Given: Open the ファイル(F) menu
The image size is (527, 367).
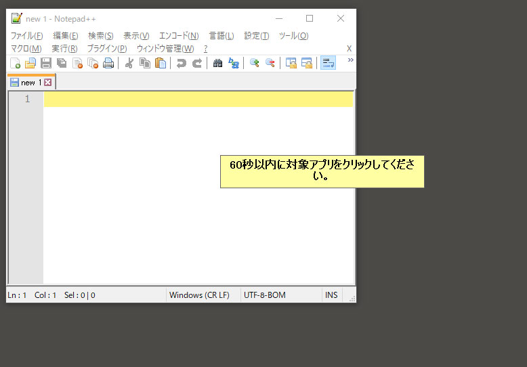Looking at the screenshot, I should pos(27,36).
